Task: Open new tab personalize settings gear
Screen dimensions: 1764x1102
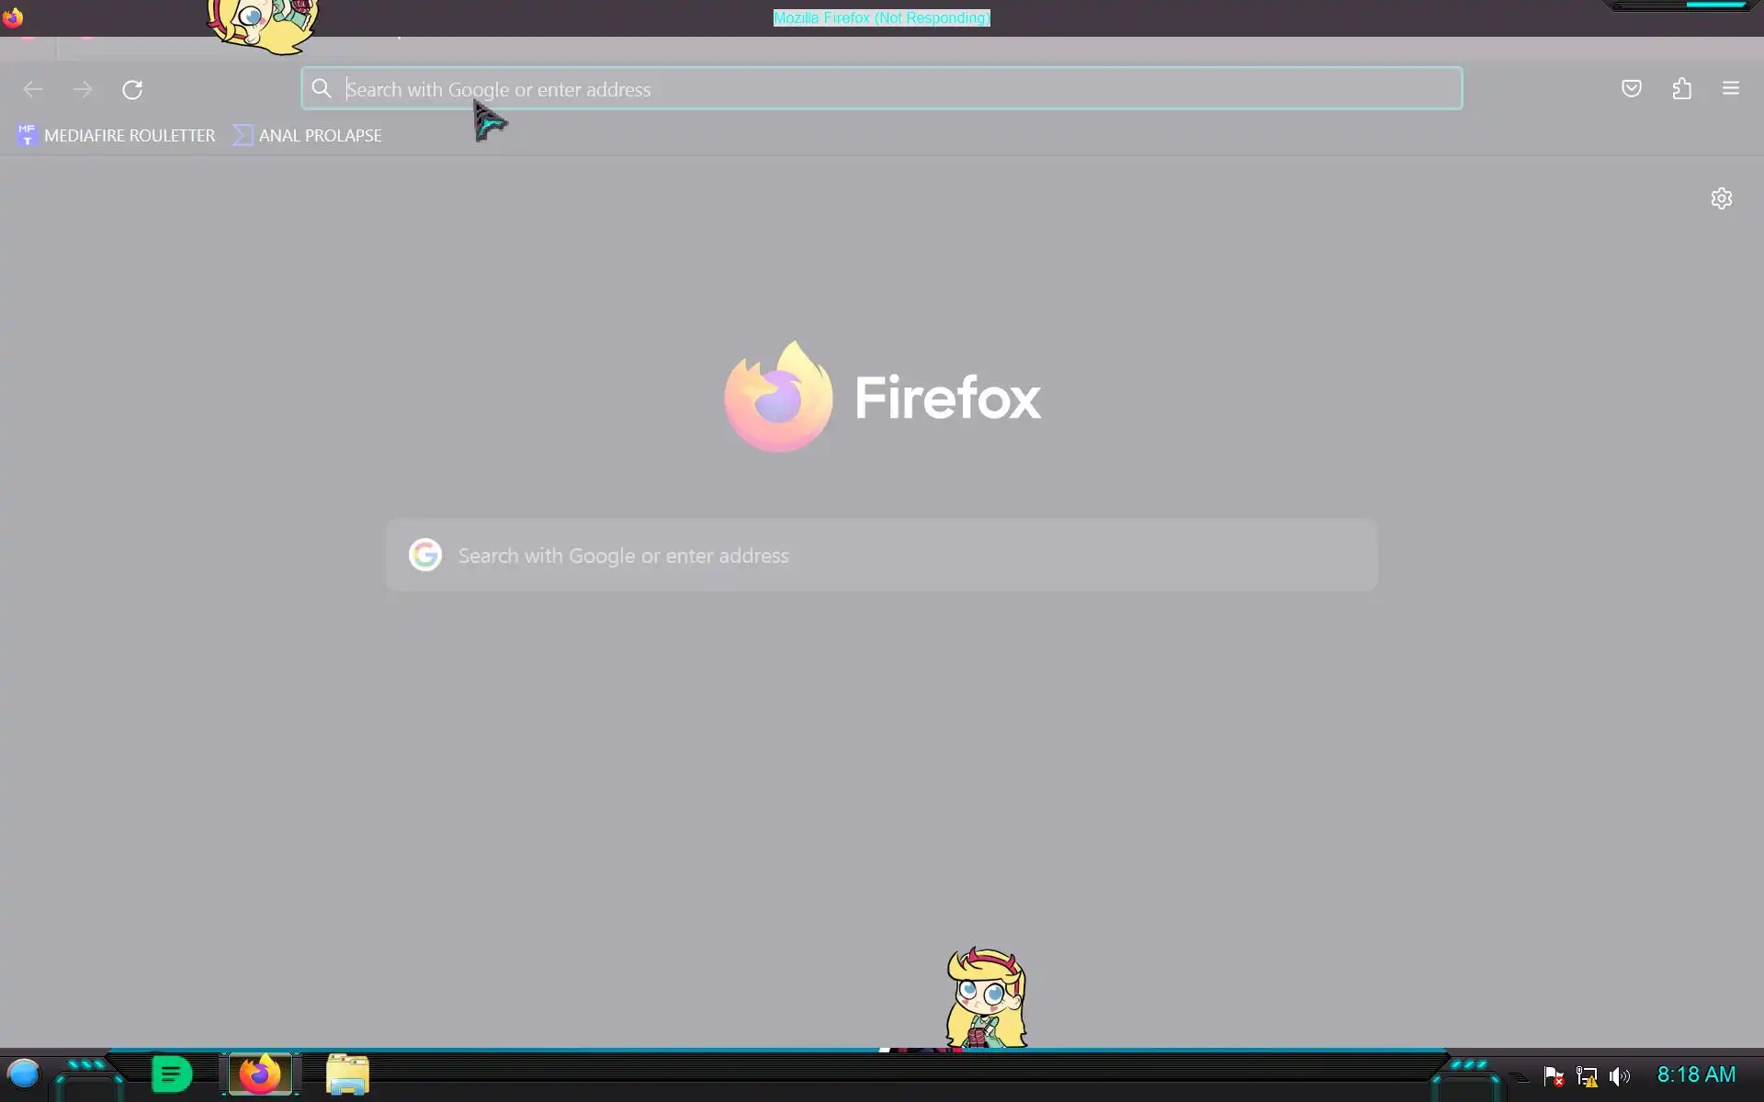Action: click(x=1721, y=198)
